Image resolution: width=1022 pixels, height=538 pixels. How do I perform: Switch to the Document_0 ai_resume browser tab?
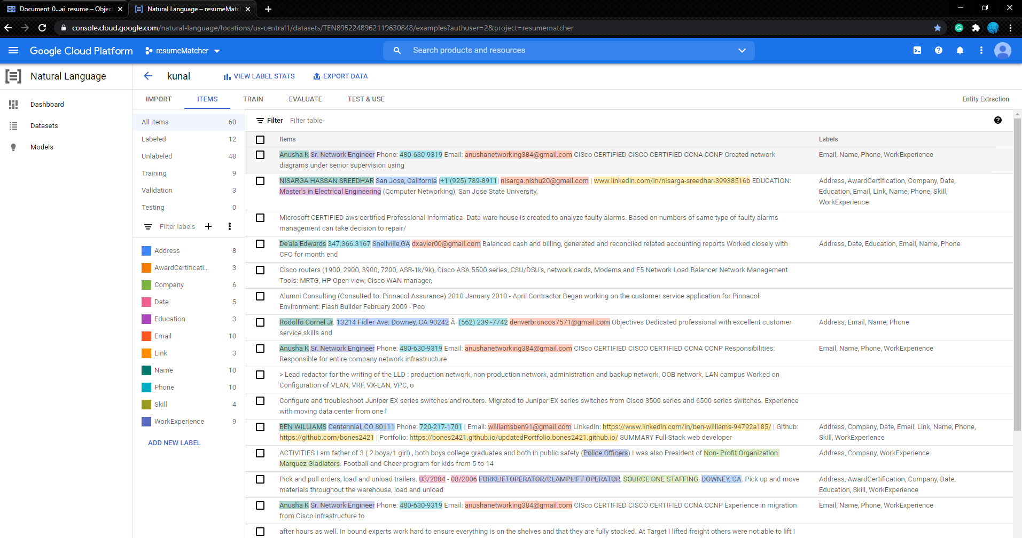point(64,9)
